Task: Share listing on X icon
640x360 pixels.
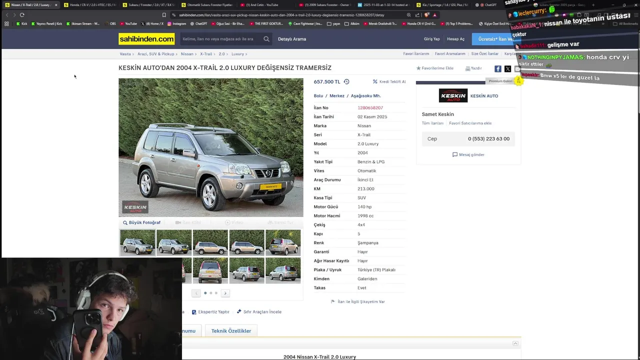Action: 507,69
